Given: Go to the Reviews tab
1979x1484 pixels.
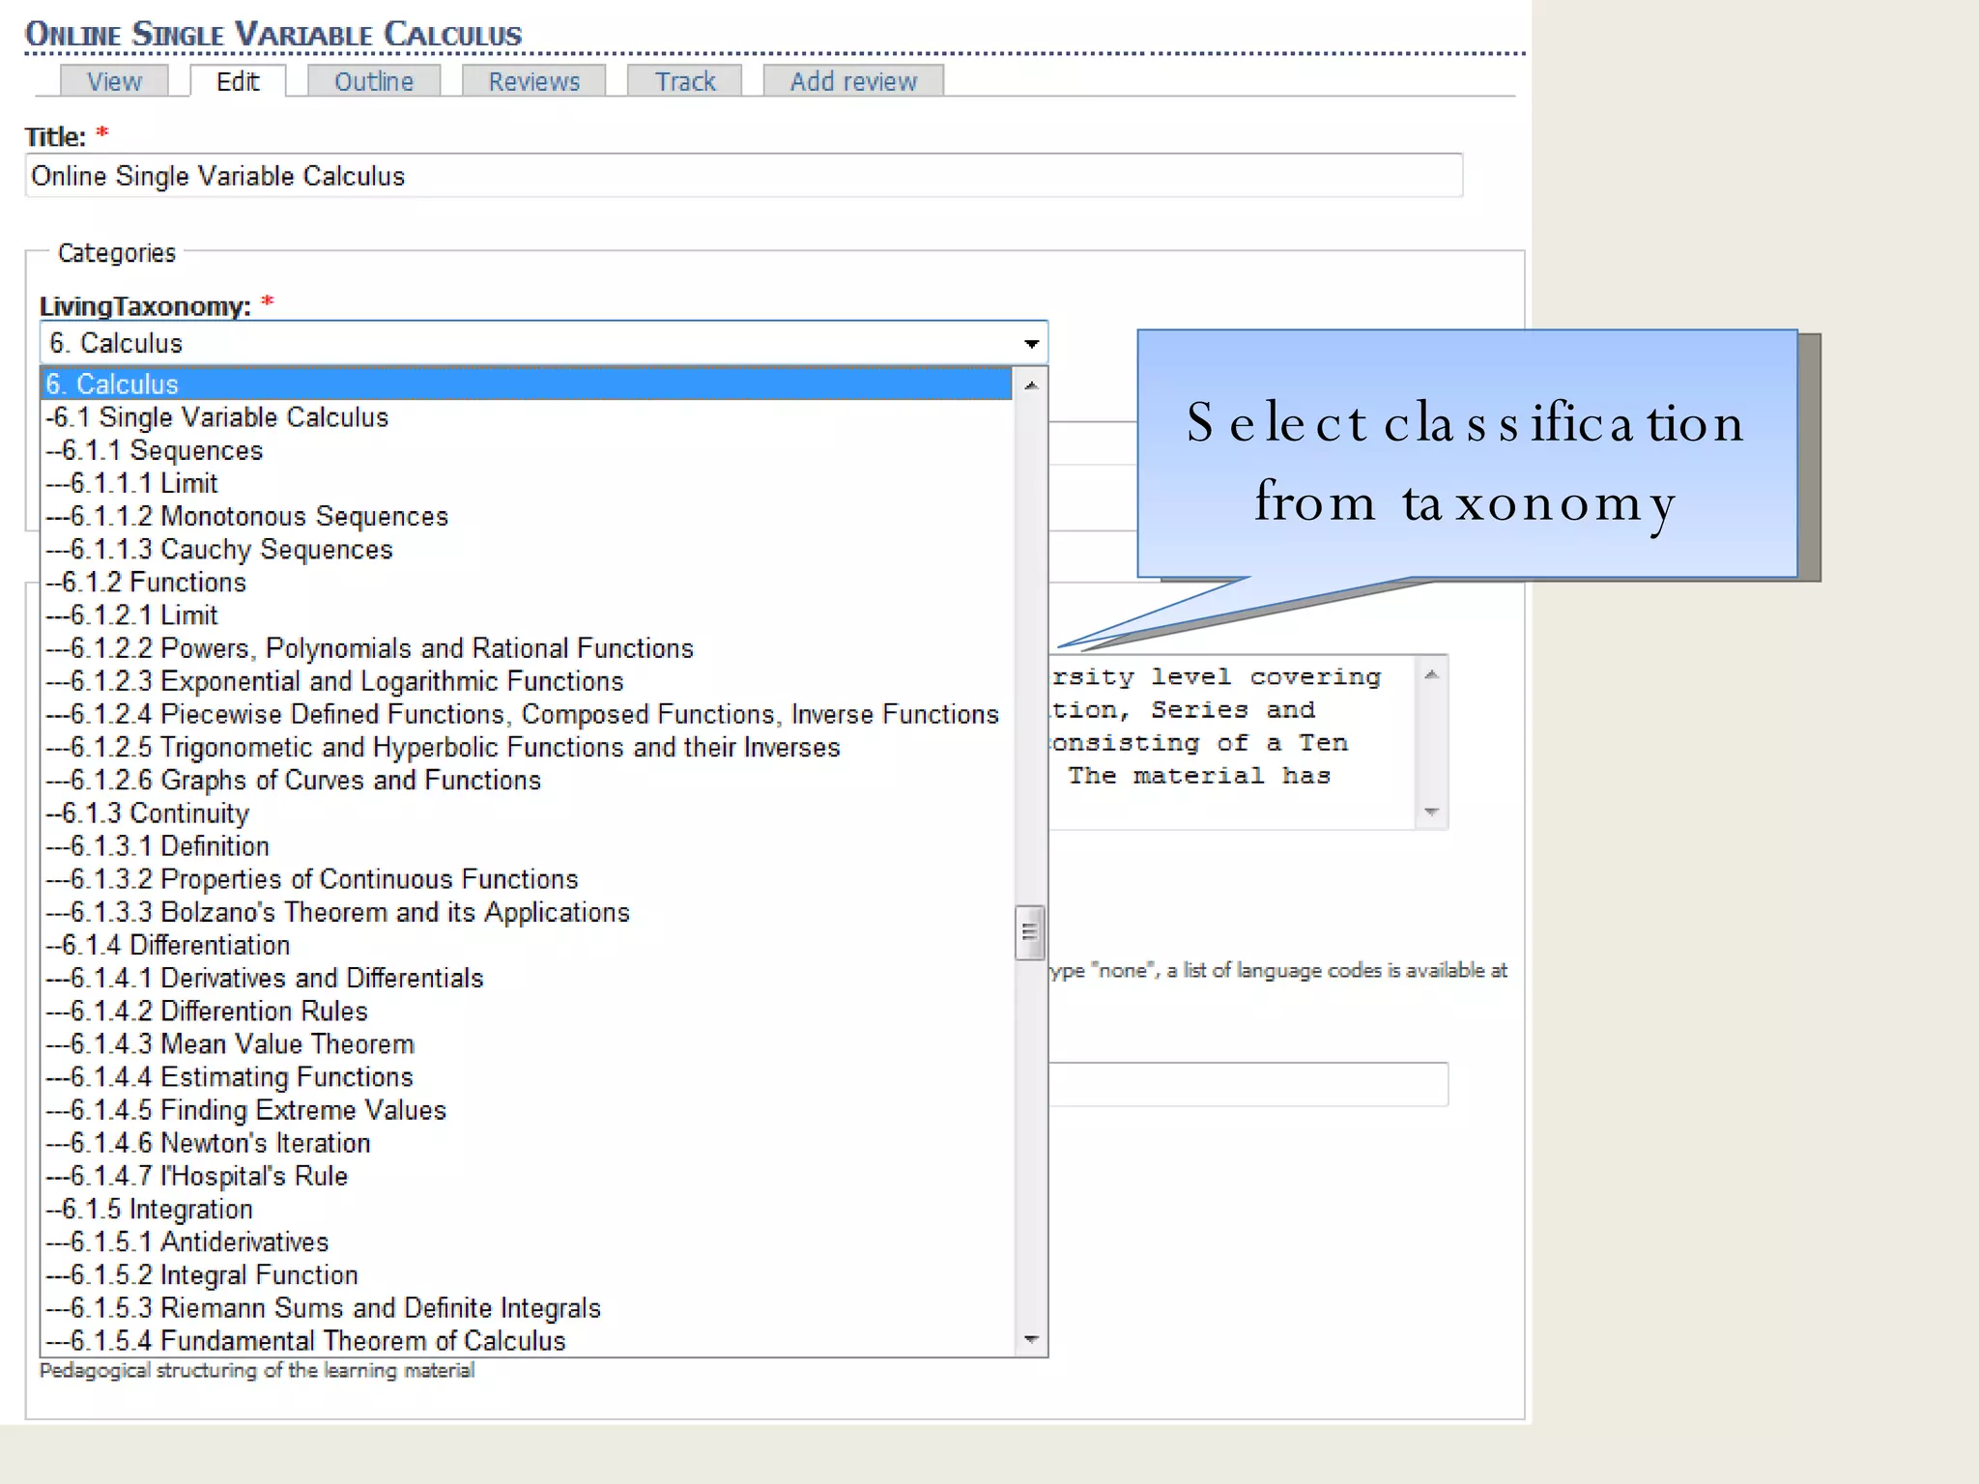Looking at the screenshot, I should pyautogui.click(x=533, y=81).
